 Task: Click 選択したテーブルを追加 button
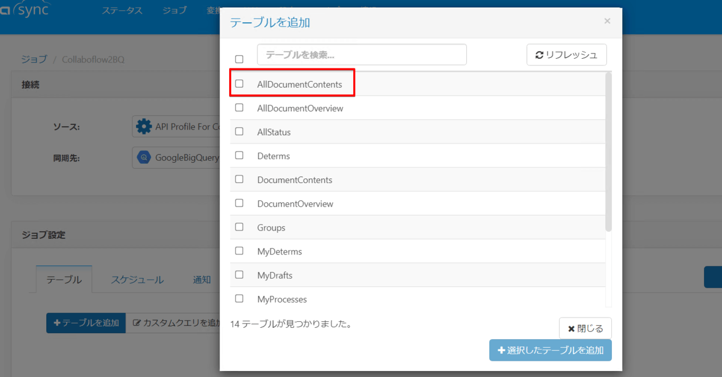tap(551, 350)
